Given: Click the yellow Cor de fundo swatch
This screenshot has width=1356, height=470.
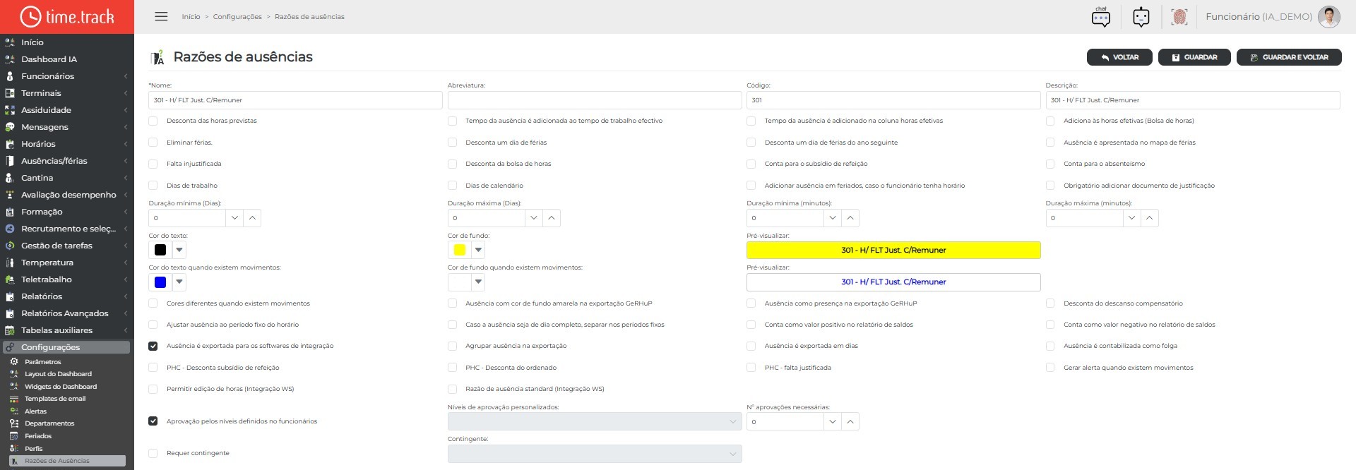Looking at the screenshot, I should coord(460,250).
